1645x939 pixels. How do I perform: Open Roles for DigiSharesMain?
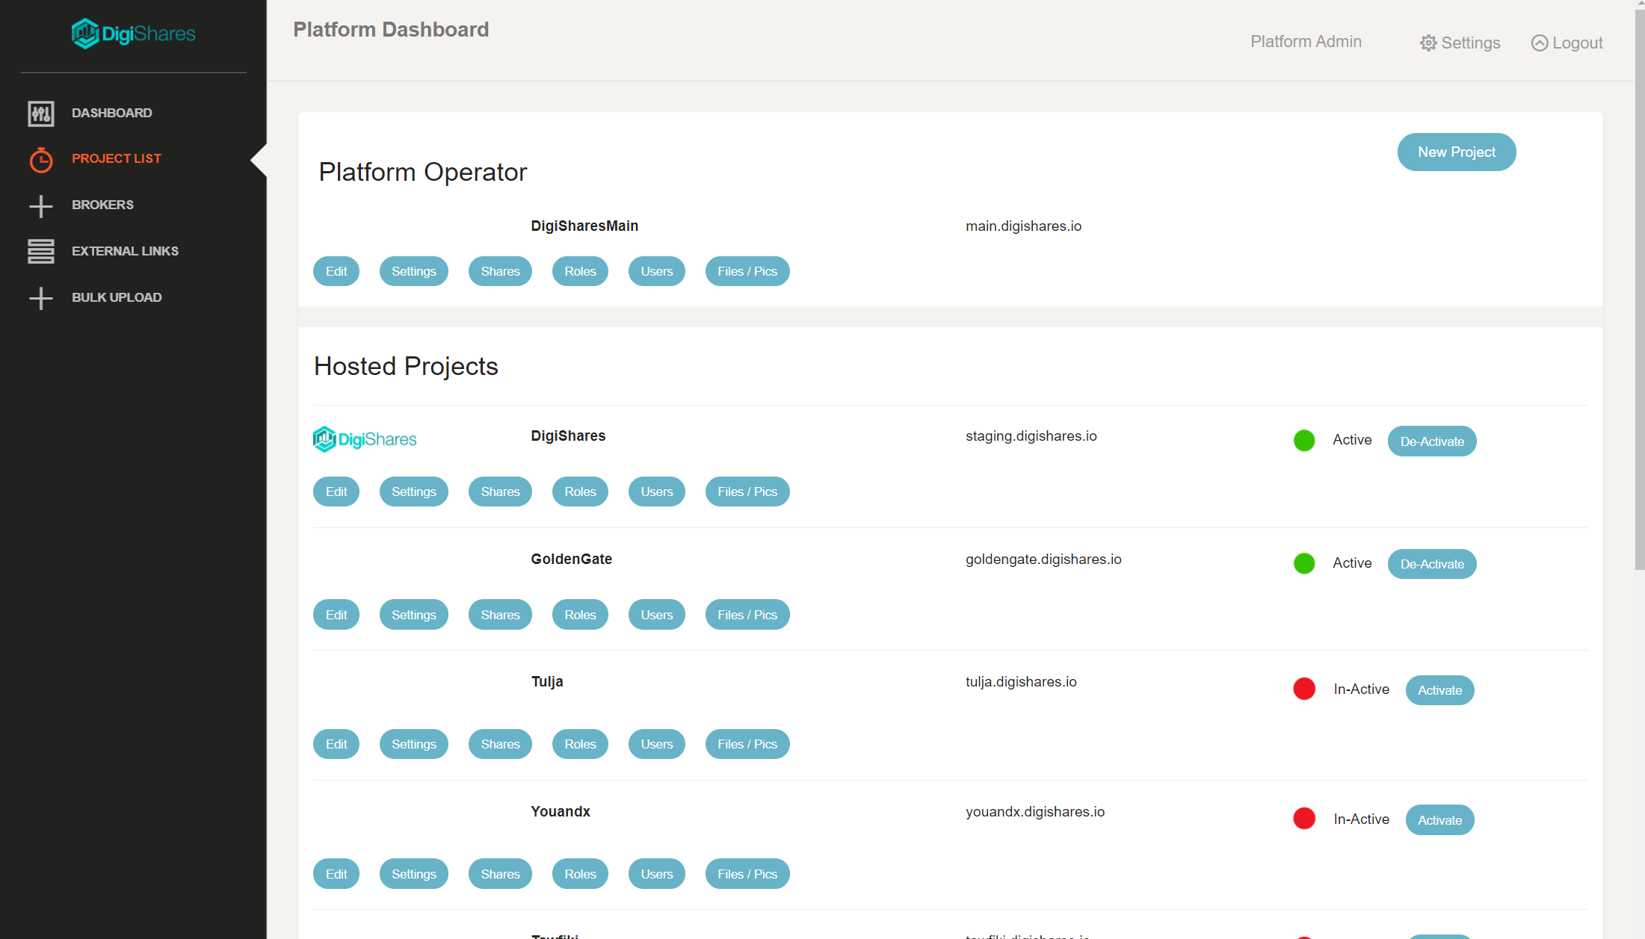[580, 271]
